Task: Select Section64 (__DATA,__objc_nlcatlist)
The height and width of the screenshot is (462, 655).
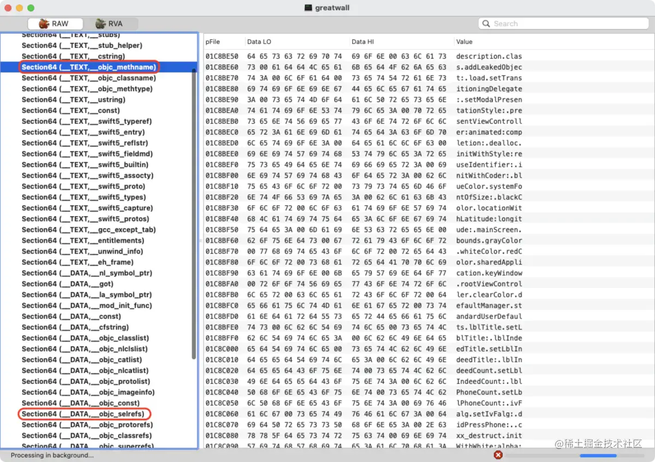Action: (x=85, y=370)
